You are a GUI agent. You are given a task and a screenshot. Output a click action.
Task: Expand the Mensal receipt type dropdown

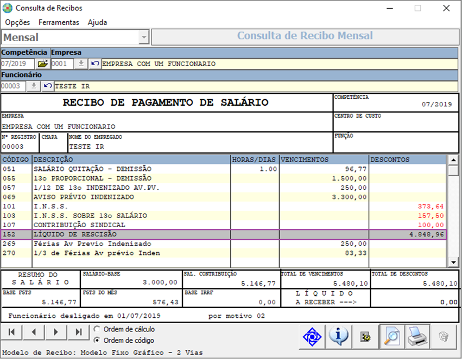tap(144, 37)
